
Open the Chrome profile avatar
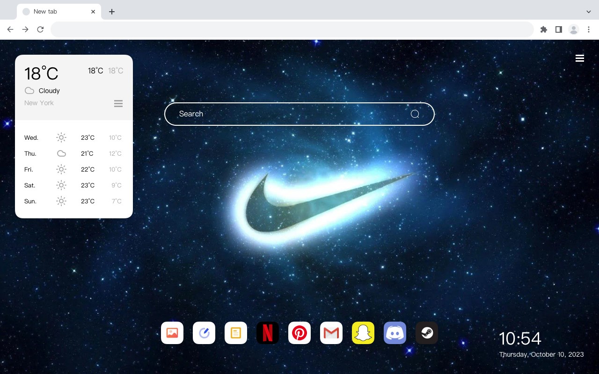(574, 29)
